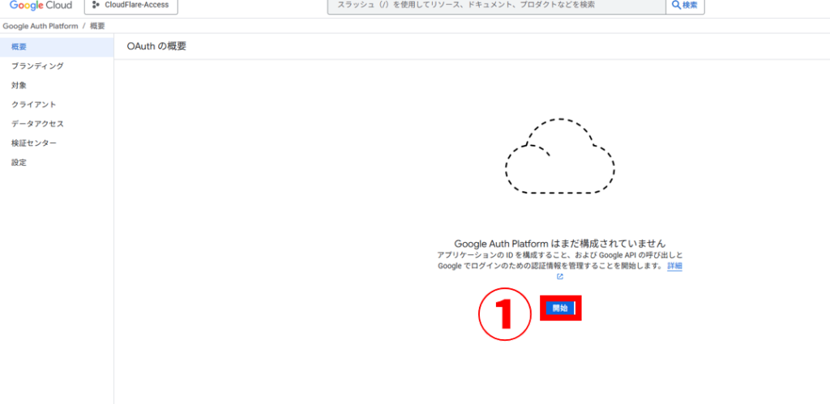
Task: Select 概要 in the sidebar
Action: [57, 47]
